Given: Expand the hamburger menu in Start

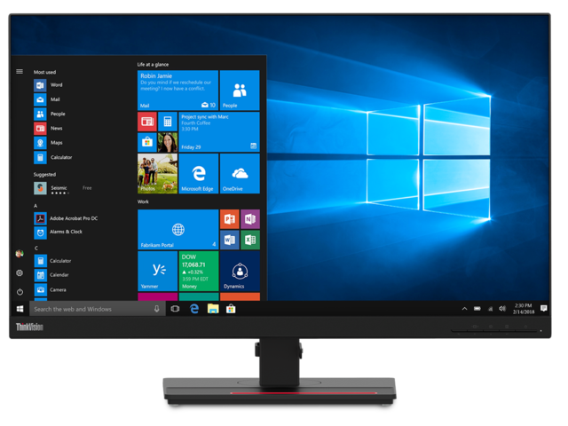Looking at the screenshot, I should (x=20, y=71).
